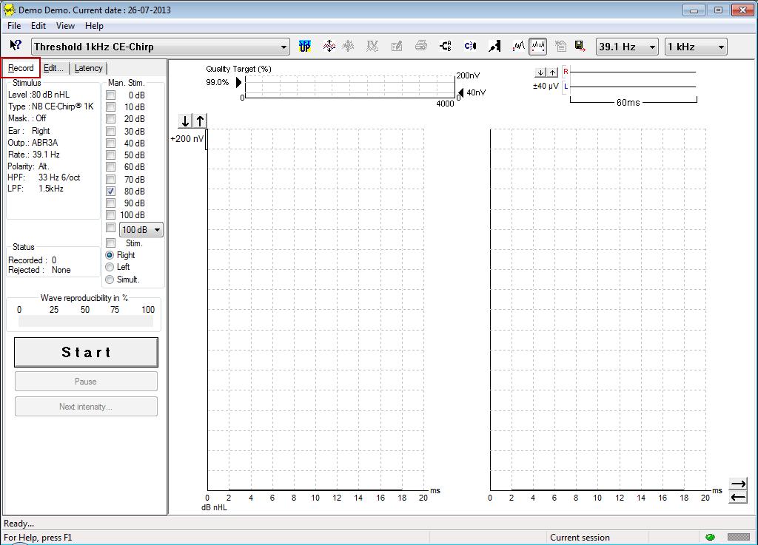Click the application icon in title bar
Viewport: 758px width, 545px height.
tap(9, 10)
